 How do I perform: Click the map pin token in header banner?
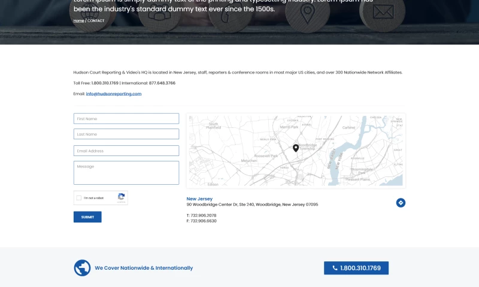pos(308,12)
